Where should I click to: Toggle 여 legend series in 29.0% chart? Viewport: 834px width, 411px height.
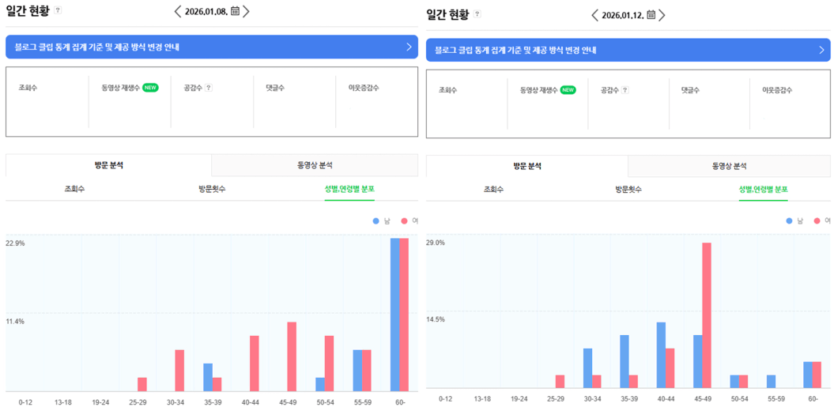pyautogui.click(x=822, y=221)
